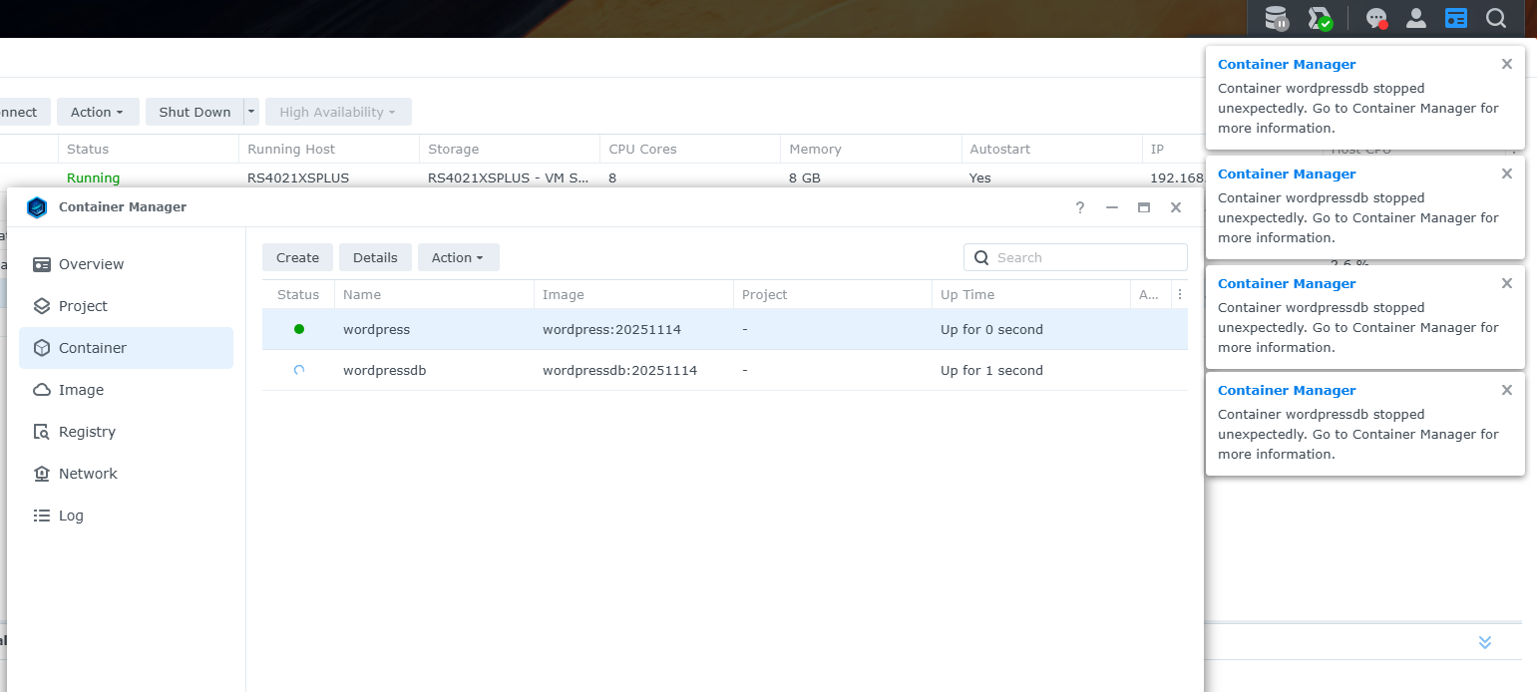The width and height of the screenshot is (1537, 692).
Task: Switch to the Registry section
Action: pos(87,432)
